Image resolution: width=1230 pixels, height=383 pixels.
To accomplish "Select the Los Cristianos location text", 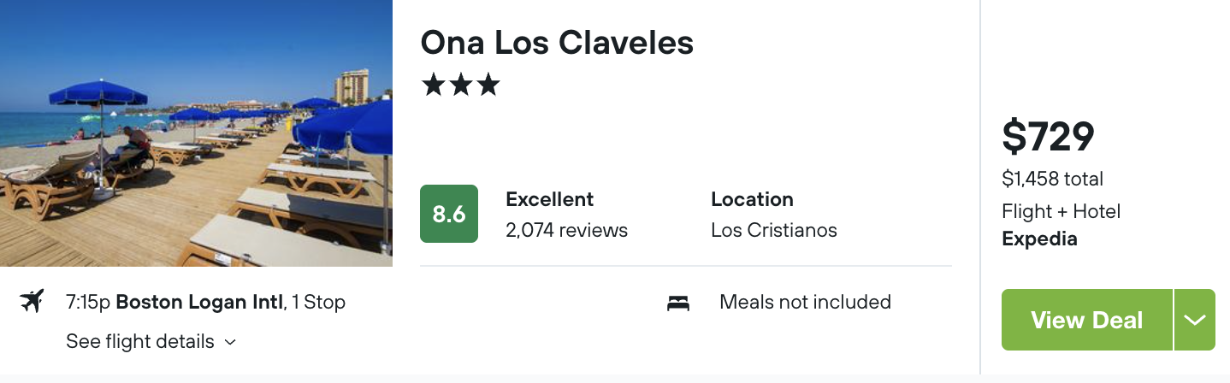I will [x=774, y=230].
